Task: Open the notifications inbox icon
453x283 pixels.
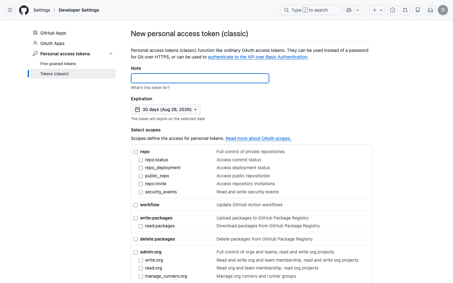Action: [430, 10]
